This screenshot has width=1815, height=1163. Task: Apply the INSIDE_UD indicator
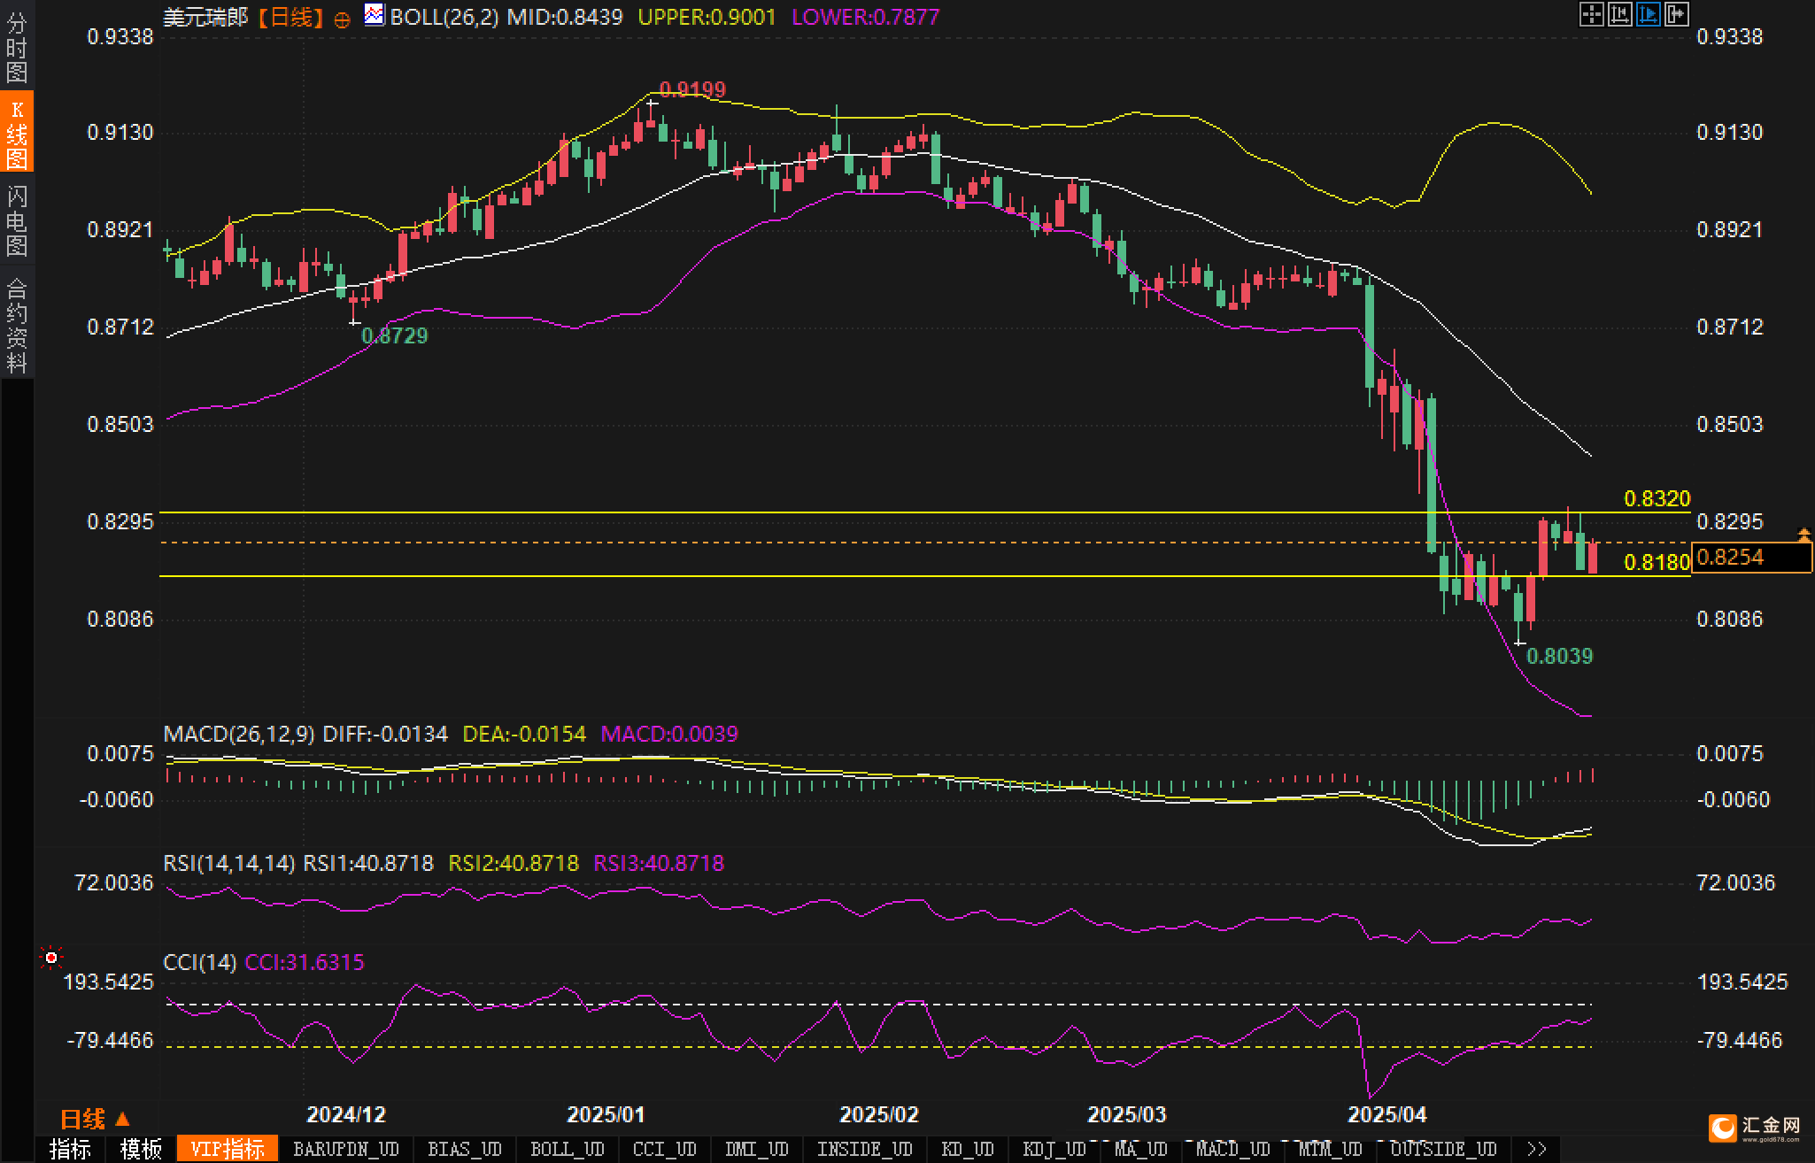click(x=865, y=1149)
